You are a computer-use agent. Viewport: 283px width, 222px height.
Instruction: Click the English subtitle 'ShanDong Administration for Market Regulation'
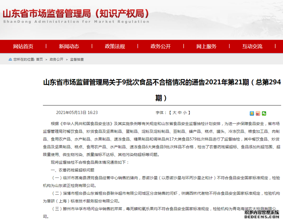click(76, 22)
